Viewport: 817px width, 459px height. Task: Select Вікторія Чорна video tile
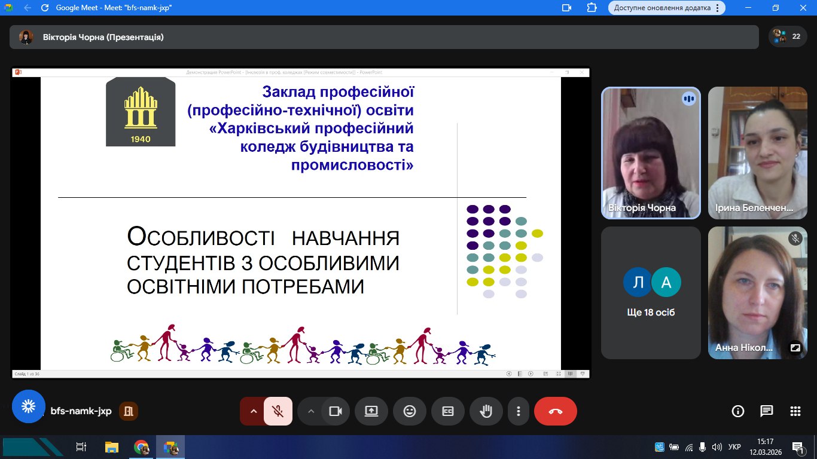coord(651,152)
